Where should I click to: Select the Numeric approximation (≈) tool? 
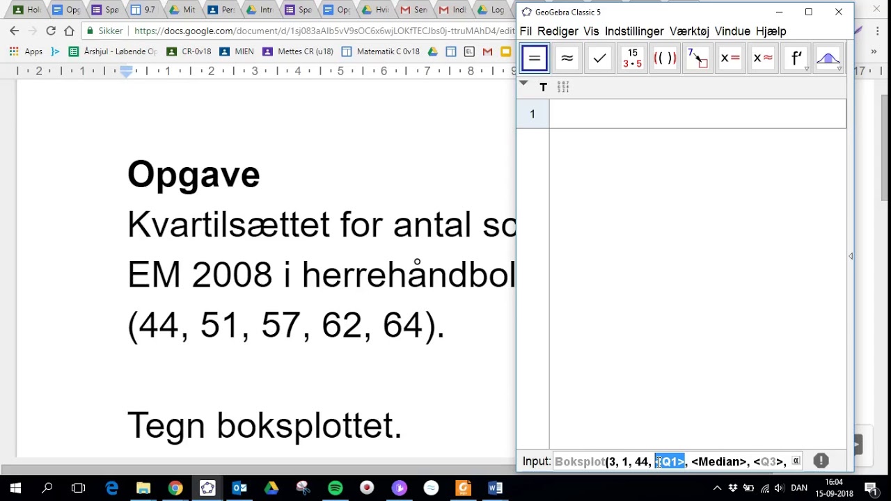click(567, 58)
